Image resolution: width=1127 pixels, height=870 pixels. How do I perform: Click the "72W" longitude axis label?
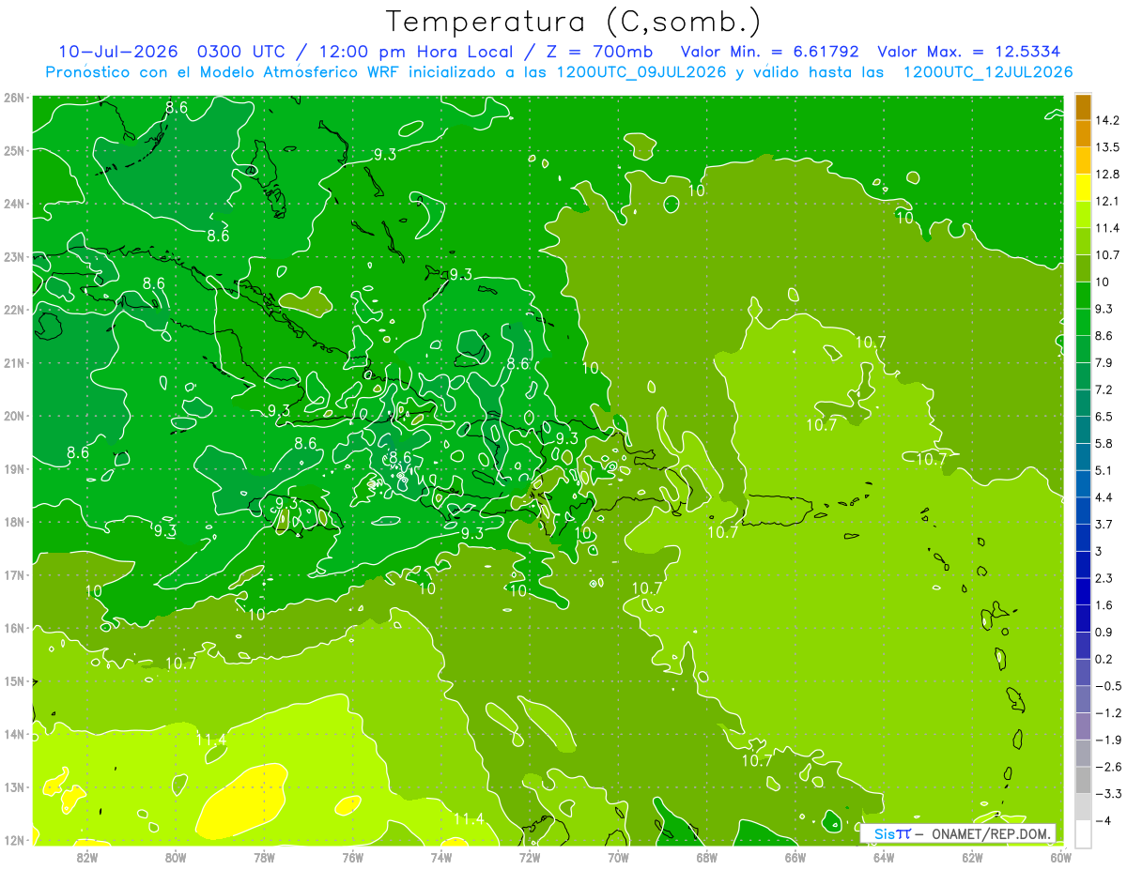pos(530,857)
